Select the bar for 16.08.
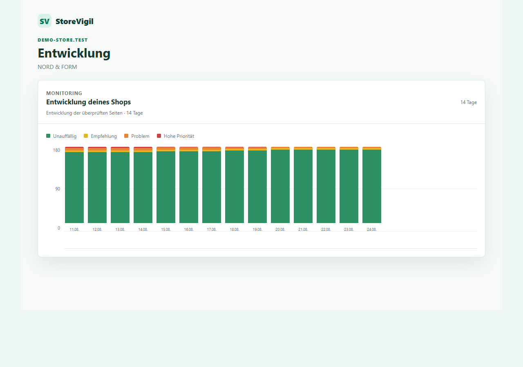This screenshot has width=523, height=367. tap(189, 185)
